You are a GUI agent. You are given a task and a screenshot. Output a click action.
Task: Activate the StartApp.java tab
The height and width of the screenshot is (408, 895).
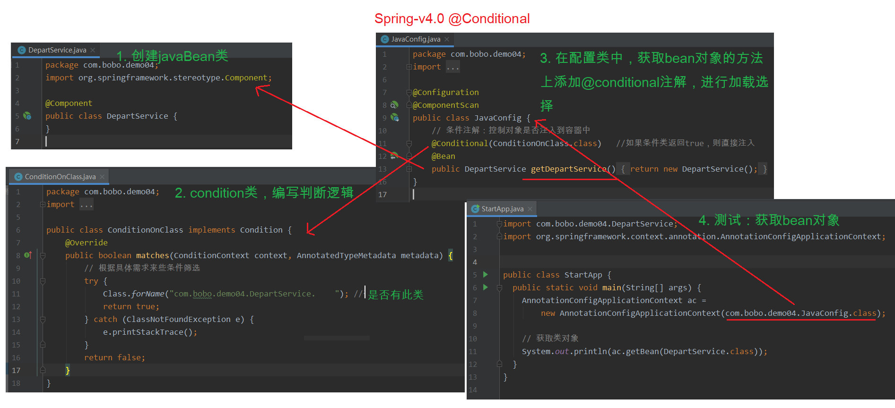(502, 209)
